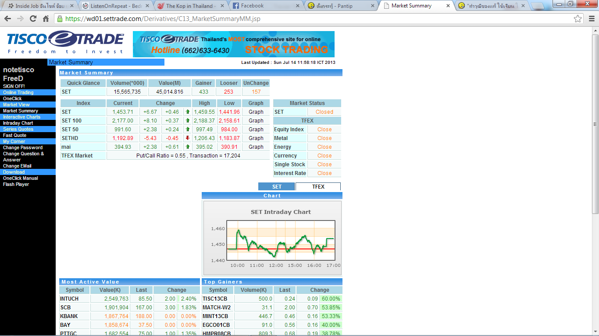Click the SET Intraday Chart image

point(272,238)
